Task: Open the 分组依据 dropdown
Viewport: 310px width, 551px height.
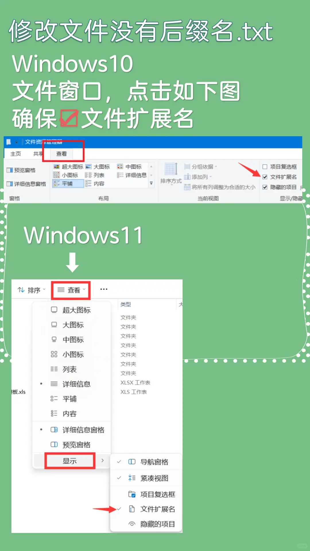Action: tap(201, 166)
